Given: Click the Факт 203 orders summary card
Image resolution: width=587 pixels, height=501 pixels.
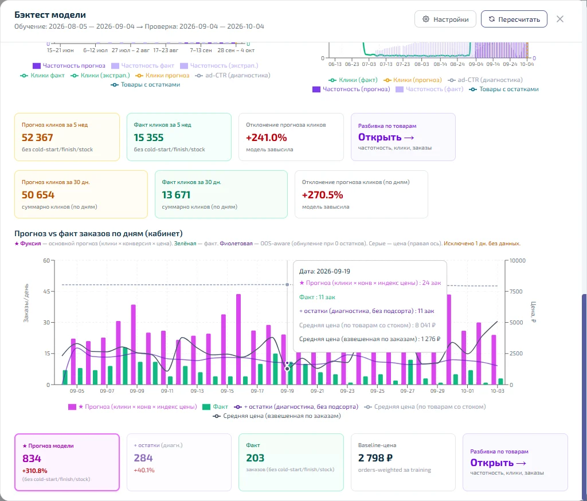Looking at the screenshot, I should coord(291,462).
